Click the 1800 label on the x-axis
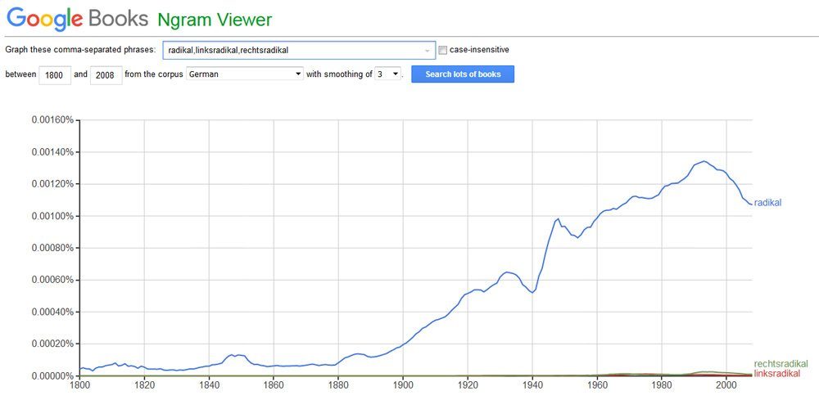 point(79,384)
